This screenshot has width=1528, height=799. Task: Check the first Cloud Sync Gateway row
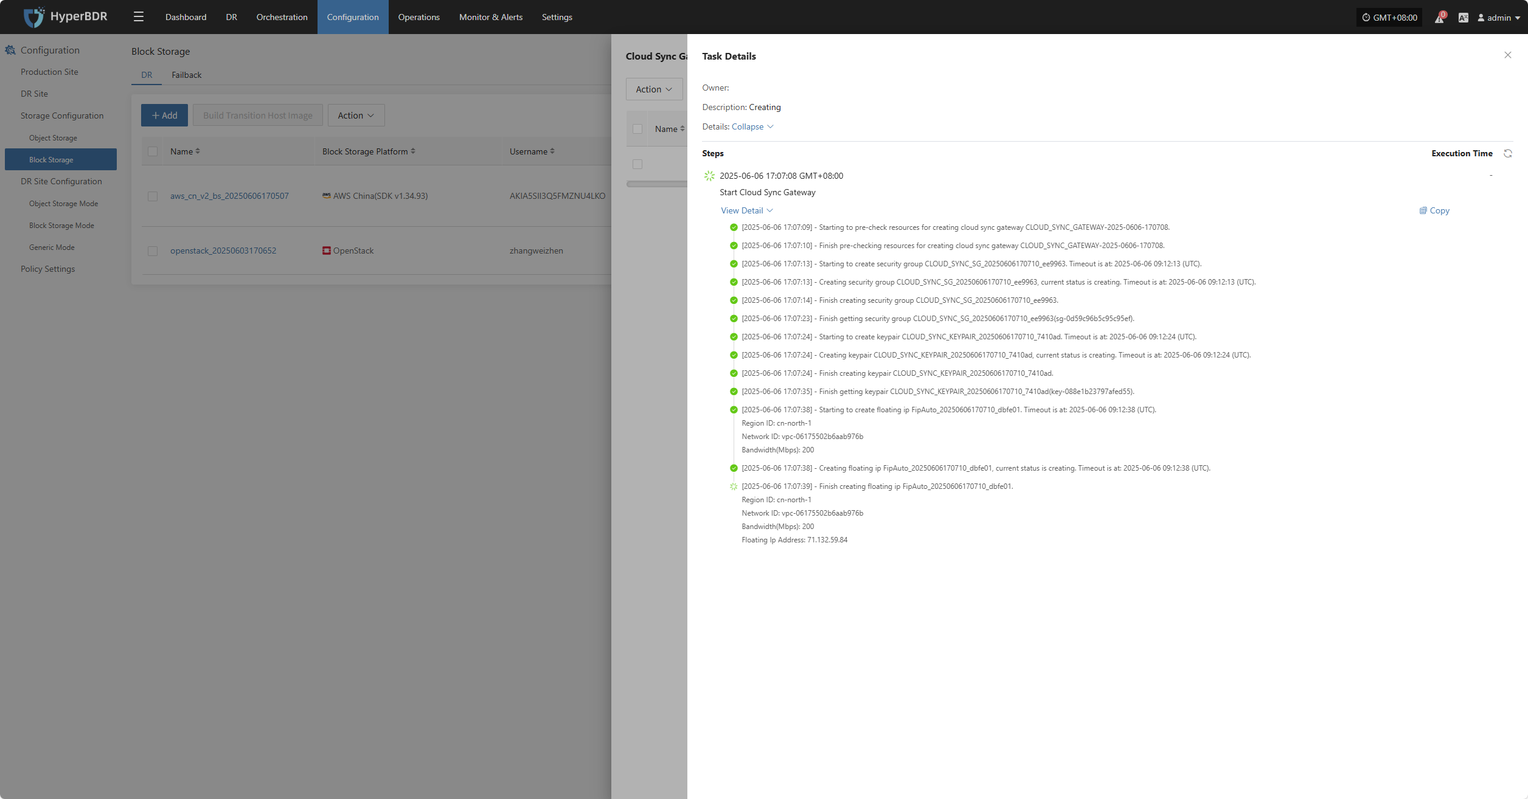coord(637,164)
